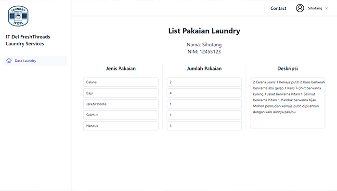Select the Celana clothing type field

tap(121, 82)
